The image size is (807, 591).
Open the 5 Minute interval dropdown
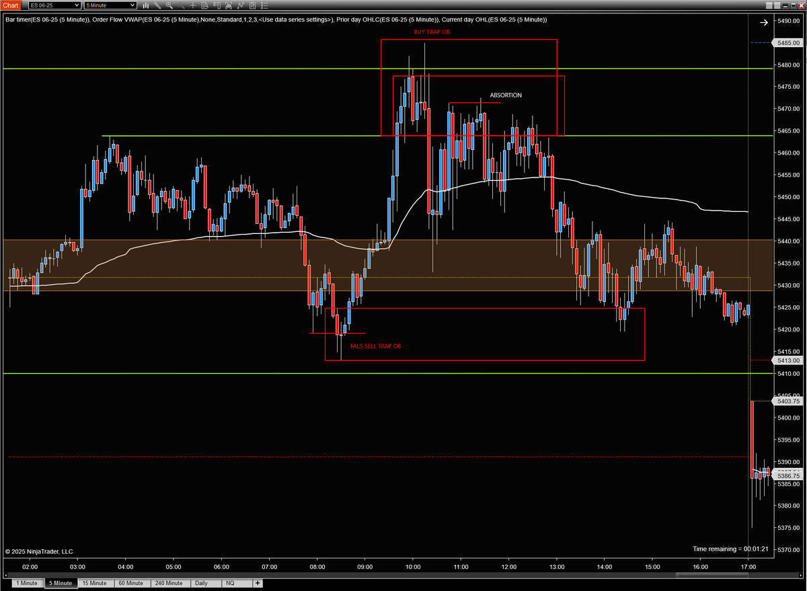pos(110,5)
